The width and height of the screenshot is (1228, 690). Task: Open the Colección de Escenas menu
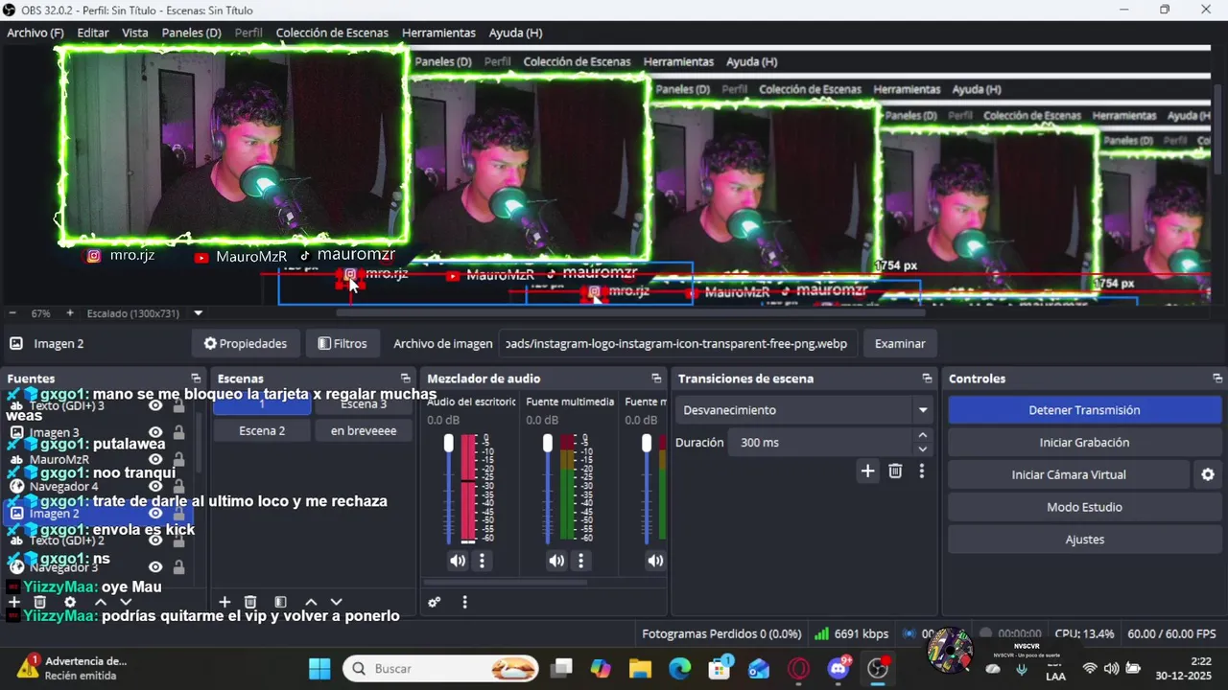point(332,33)
